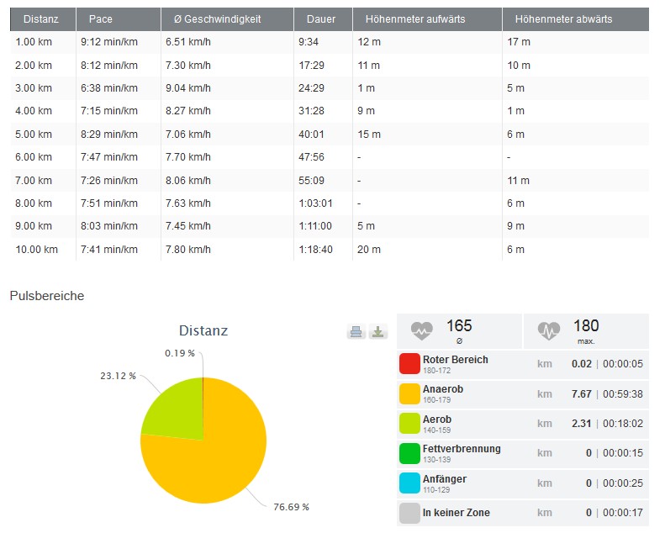Click the Höhenmeter aufwärts column header
Viewport: 665px width, 533px height.
pos(414,19)
